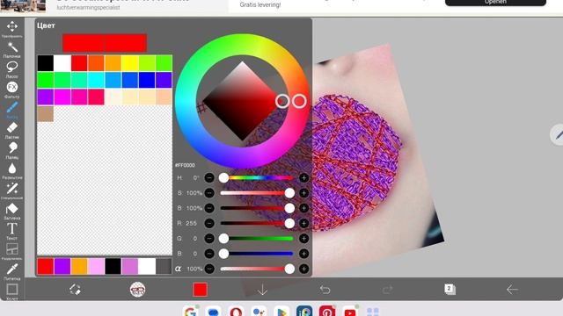Screen dimensions: 563x316
Task: Tap the #FF0000 hex color code
Action: click(185, 165)
